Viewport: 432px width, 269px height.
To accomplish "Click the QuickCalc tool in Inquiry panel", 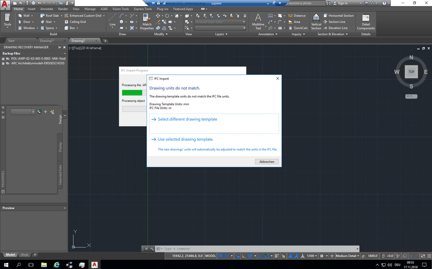I will (x=299, y=28).
